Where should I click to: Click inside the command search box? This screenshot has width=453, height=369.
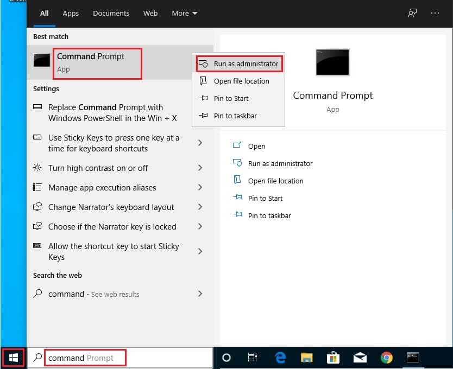[85, 358]
